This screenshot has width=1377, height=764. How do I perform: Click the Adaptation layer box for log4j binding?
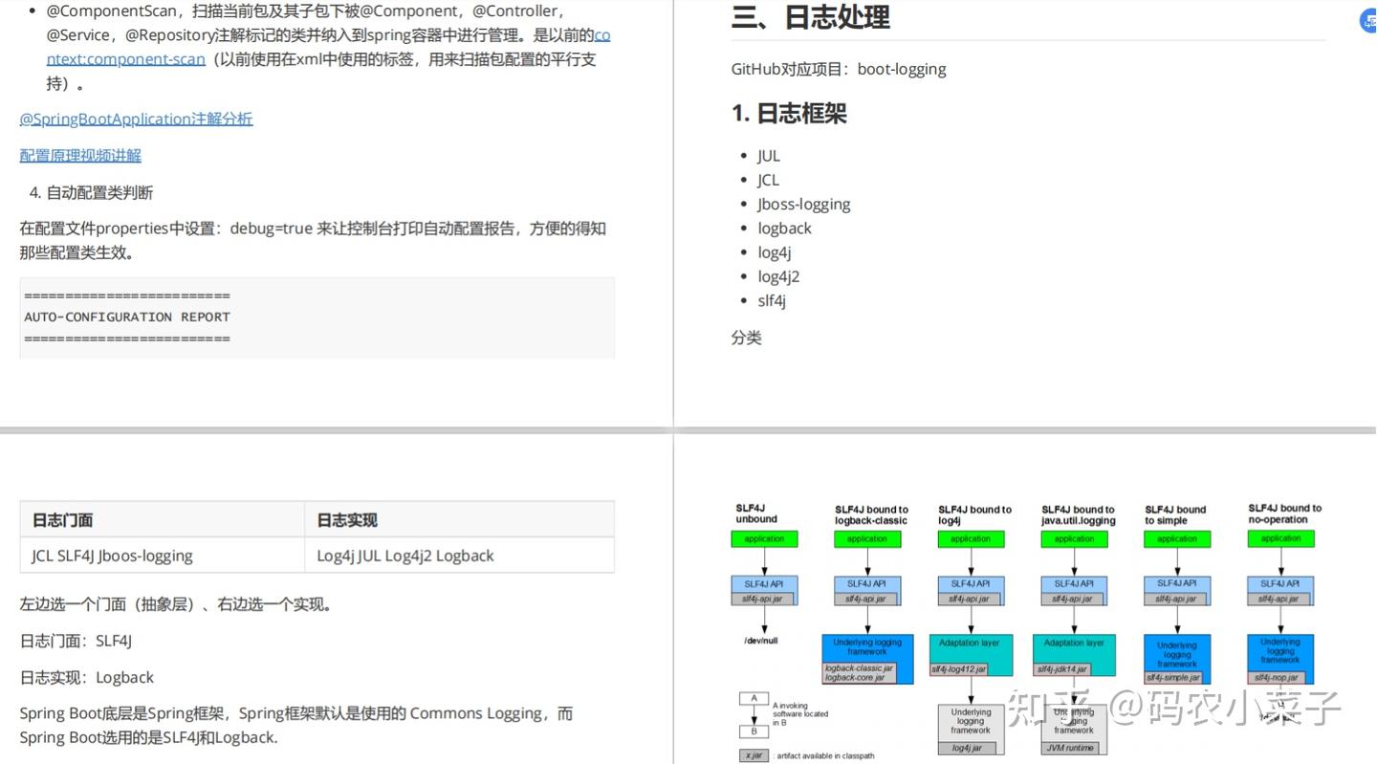971,642
